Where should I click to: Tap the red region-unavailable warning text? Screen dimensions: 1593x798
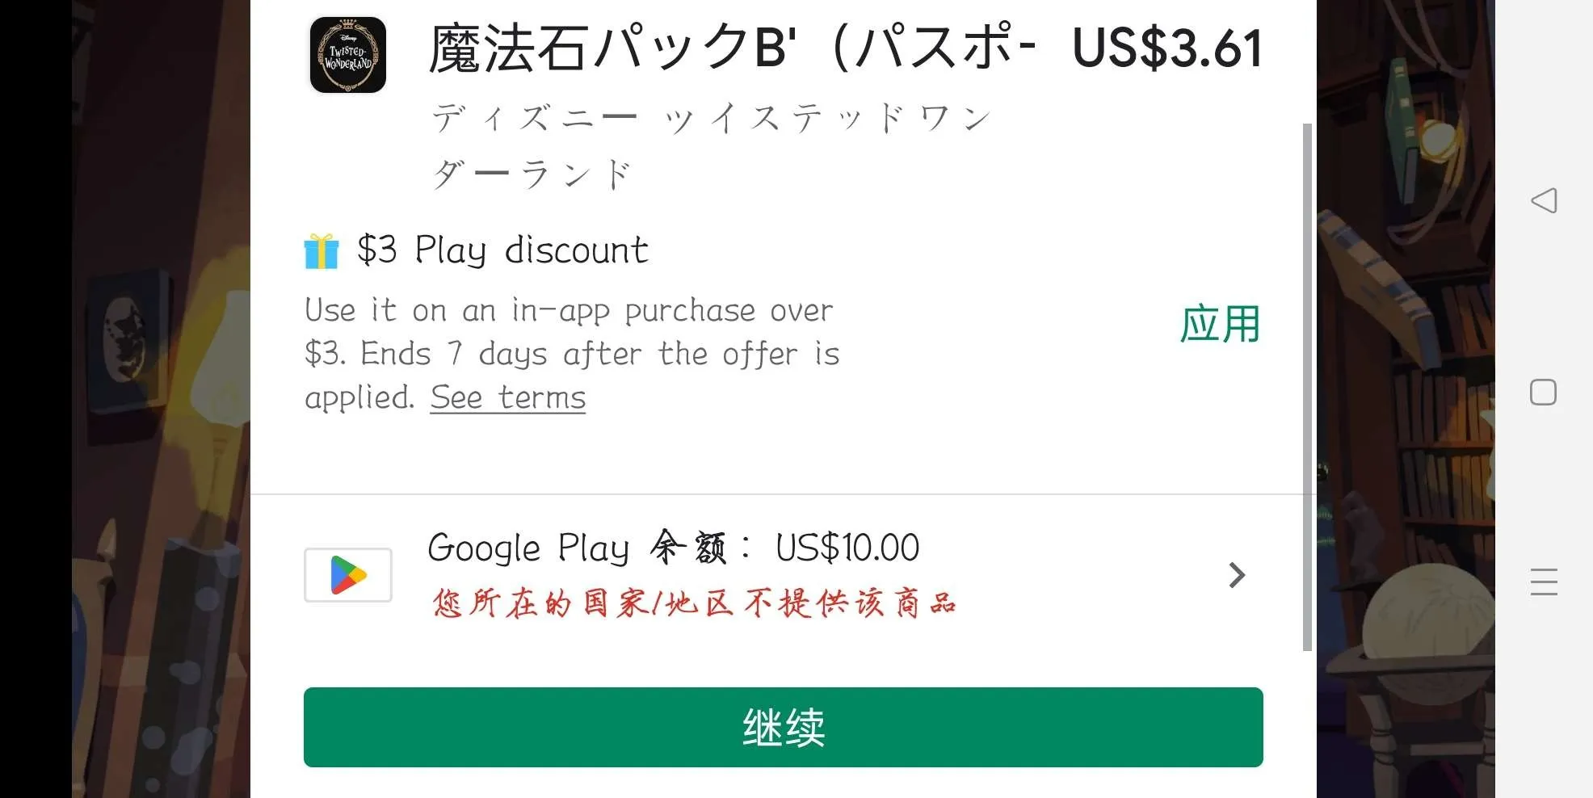click(695, 603)
